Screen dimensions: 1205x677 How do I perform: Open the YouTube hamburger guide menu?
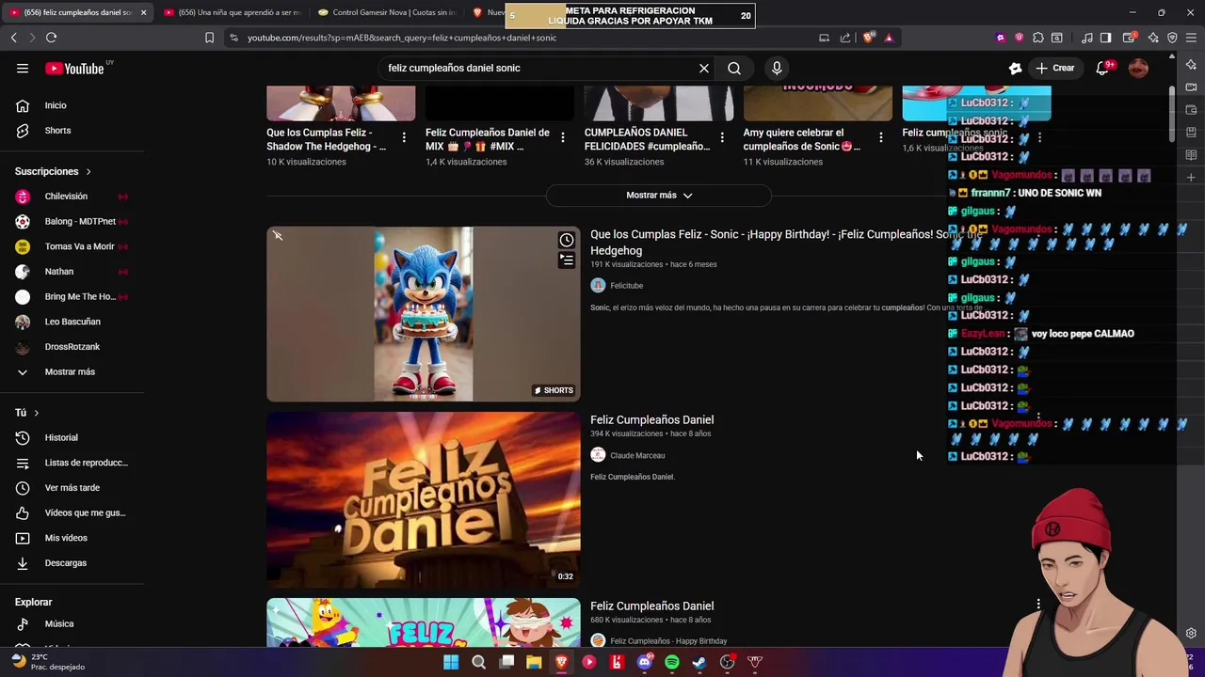[x=23, y=68]
